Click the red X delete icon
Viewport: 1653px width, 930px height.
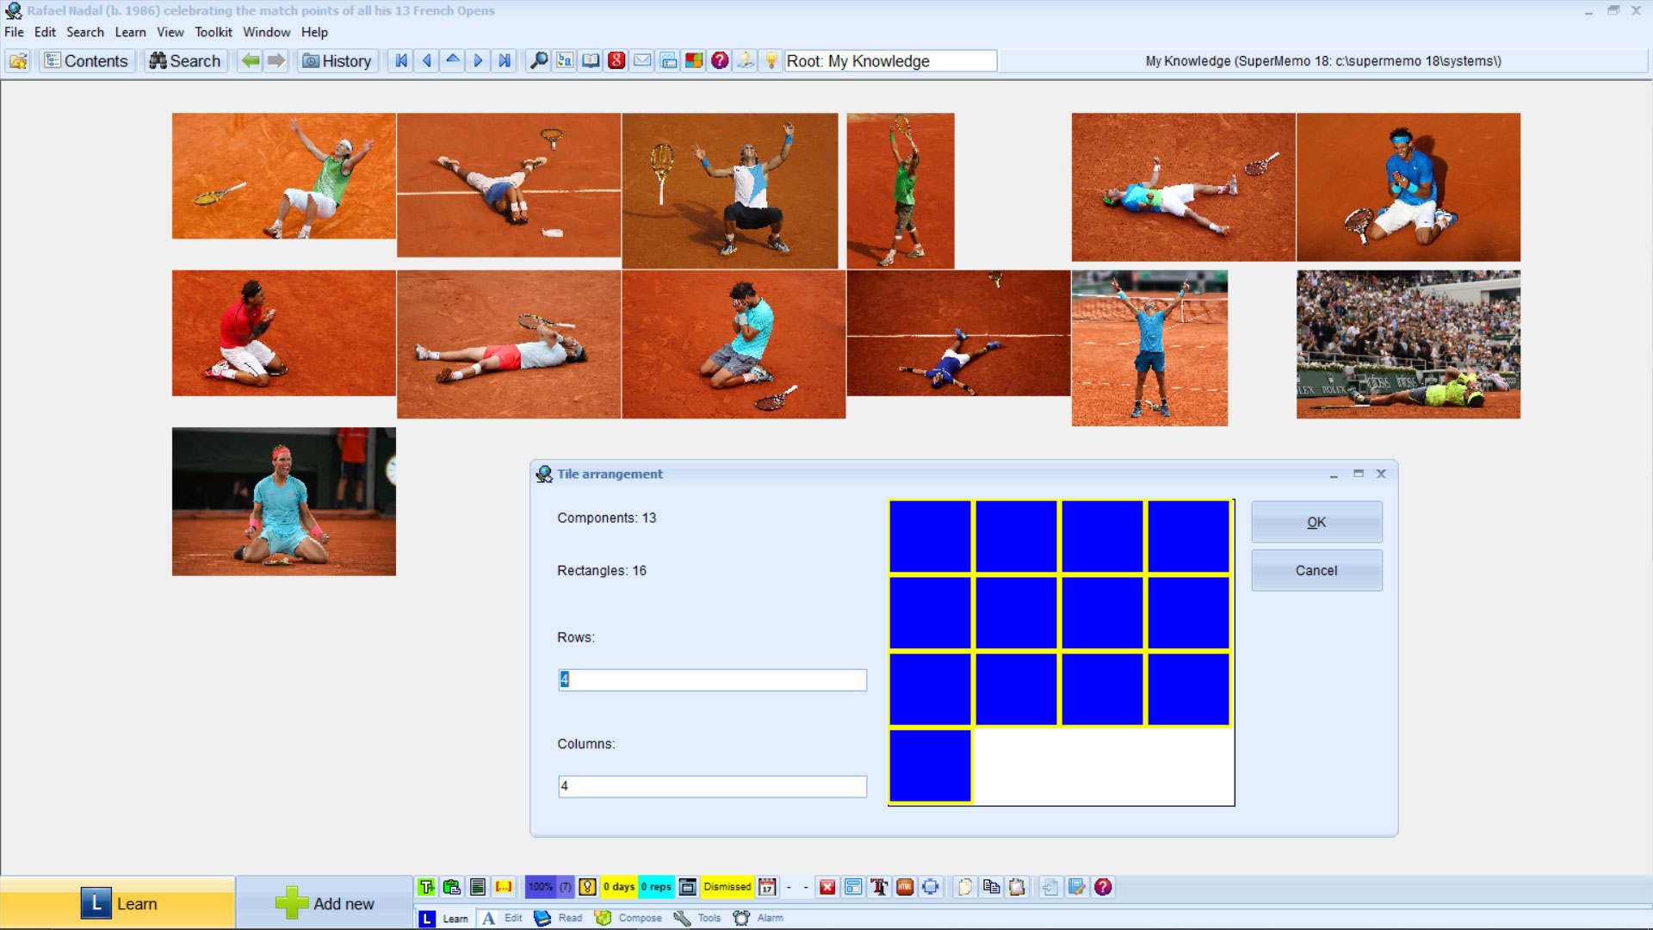[827, 887]
